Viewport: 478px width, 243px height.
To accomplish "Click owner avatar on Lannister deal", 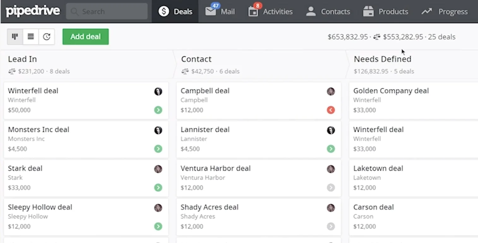I will click(331, 130).
